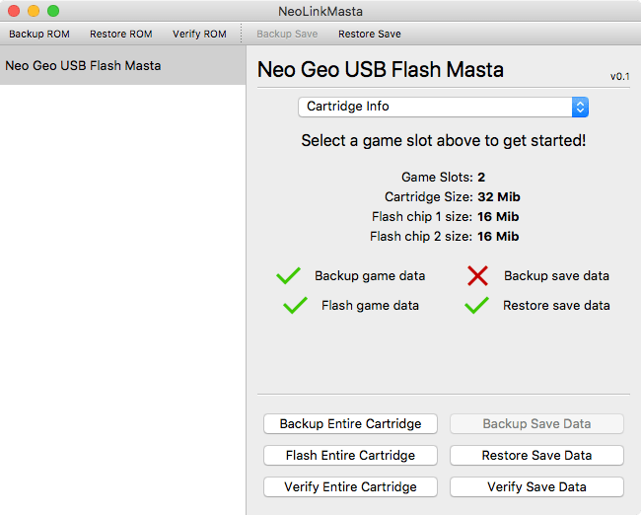Choose Verify ROM from the toolbar

(199, 34)
